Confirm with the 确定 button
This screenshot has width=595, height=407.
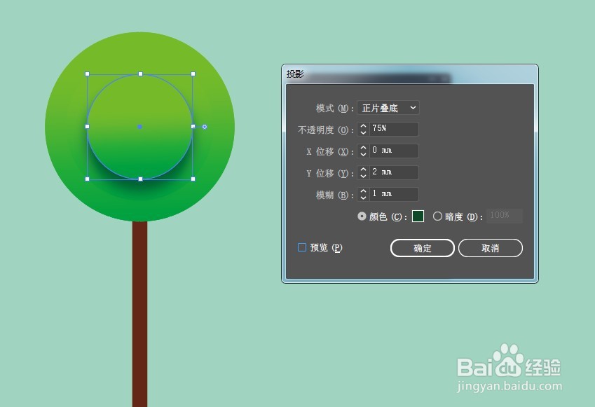tap(423, 248)
